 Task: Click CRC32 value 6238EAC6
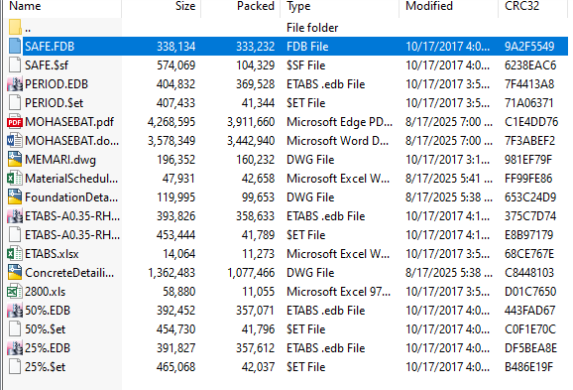530,65
